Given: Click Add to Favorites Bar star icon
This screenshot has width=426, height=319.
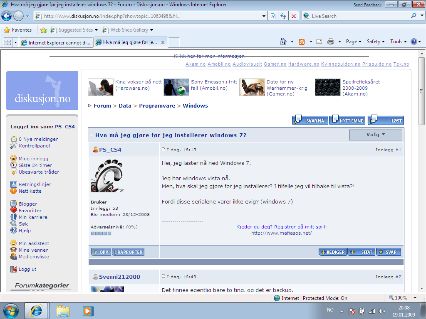Looking at the screenshot, I should coord(43,30).
